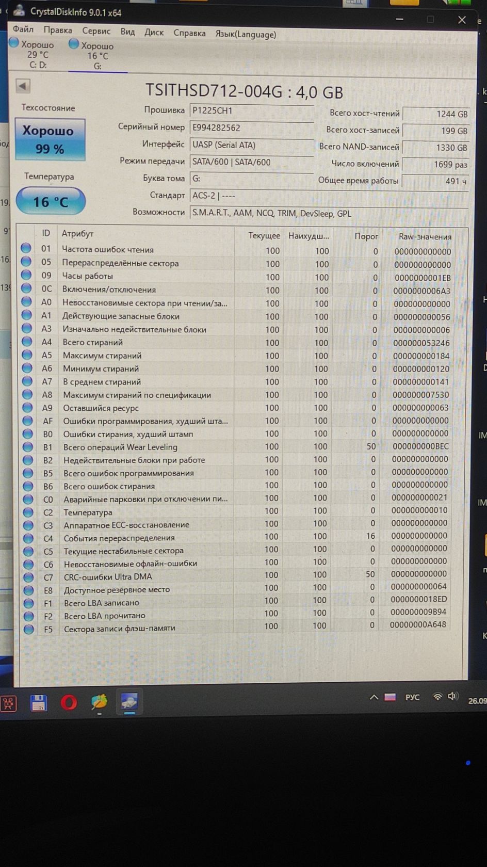Click the status circle for attribute A4
Image resolution: width=487 pixels, height=867 pixels.
(26, 341)
